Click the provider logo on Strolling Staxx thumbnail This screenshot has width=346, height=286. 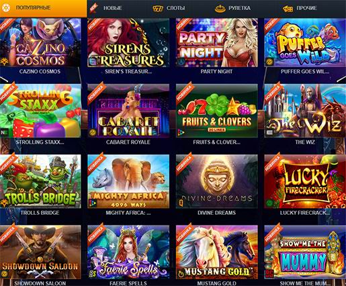pos(3,133)
